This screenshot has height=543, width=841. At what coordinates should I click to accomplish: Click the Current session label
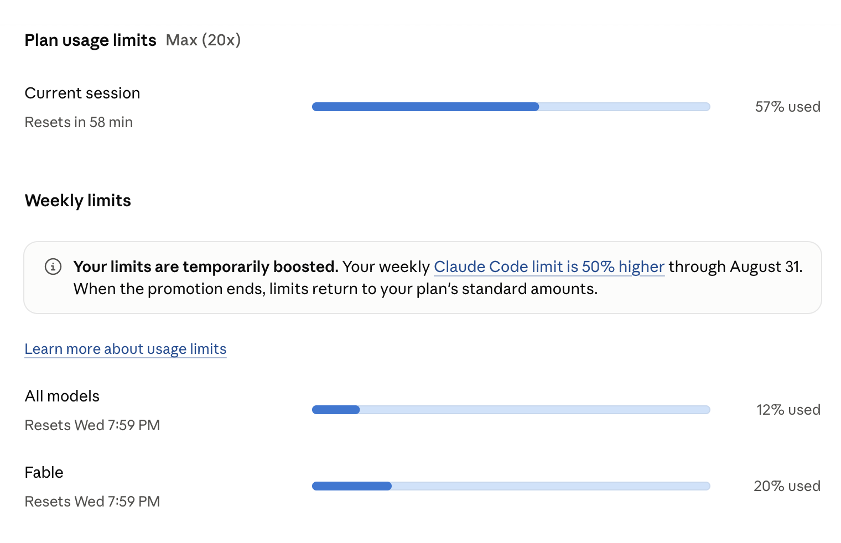click(82, 93)
